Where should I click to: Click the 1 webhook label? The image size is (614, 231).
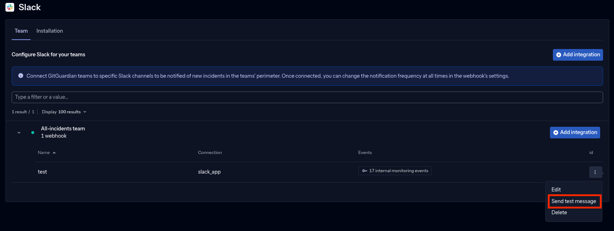tap(54, 136)
